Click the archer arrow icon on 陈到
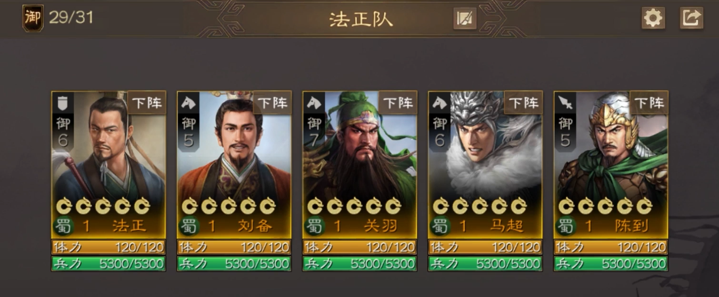Image resolution: width=719 pixels, height=297 pixels. pos(565,102)
